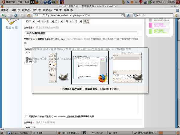Screen dimensions: 180x135
Task: Click the battery power tray icon
Action: (150, 2)
